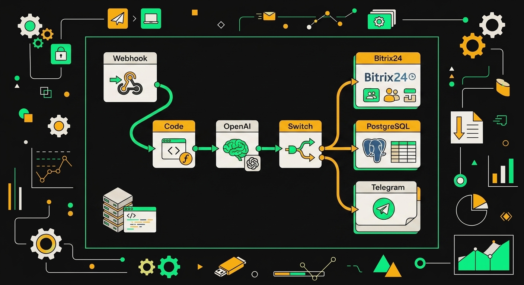
Task: Click the Bitrix24 node orange header
Action: [x=388, y=58]
